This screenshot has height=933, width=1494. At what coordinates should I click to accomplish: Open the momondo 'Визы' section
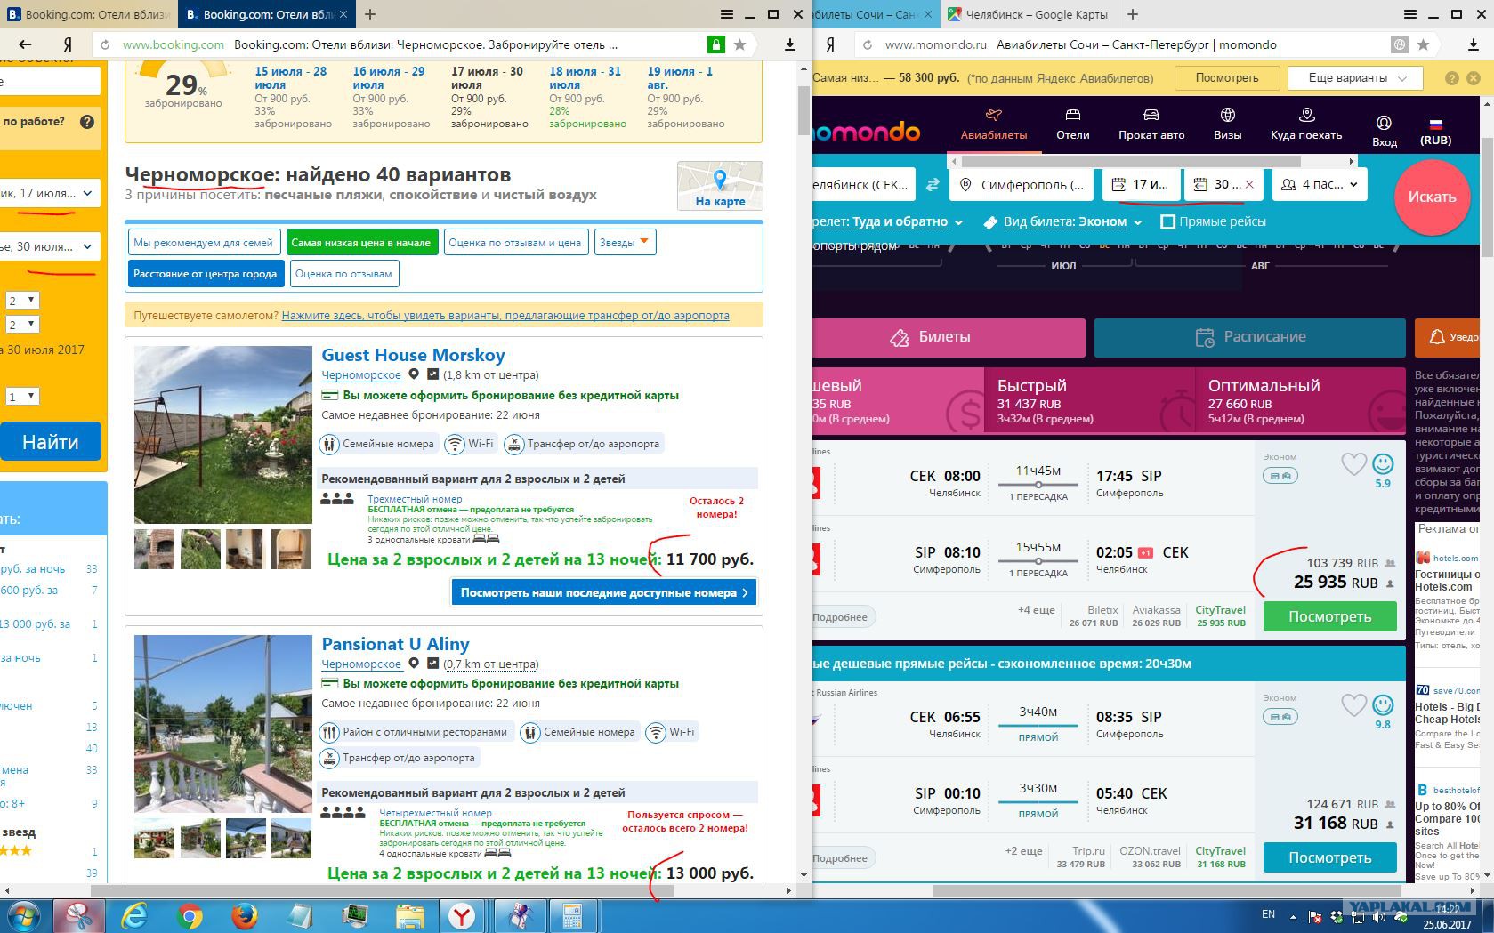[x=1227, y=125]
